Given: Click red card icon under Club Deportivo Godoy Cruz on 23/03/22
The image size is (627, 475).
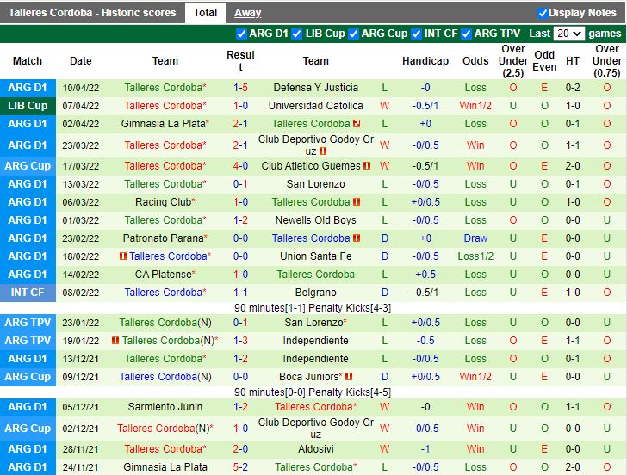Looking at the screenshot, I should (x=323, y=151).
